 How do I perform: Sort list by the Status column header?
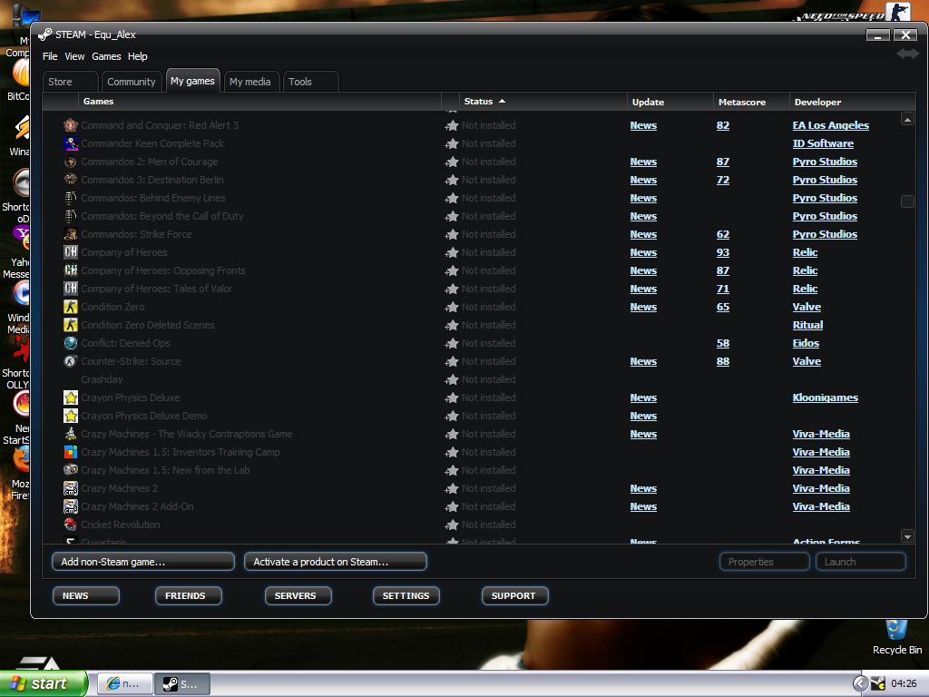point(543,102)
